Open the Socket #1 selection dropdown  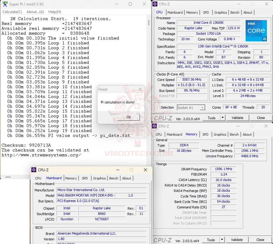click(x=191, y=108)
